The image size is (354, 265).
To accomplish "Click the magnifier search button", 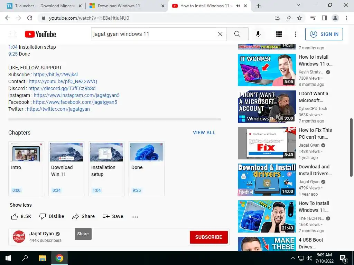I will (x=237, y=34).
